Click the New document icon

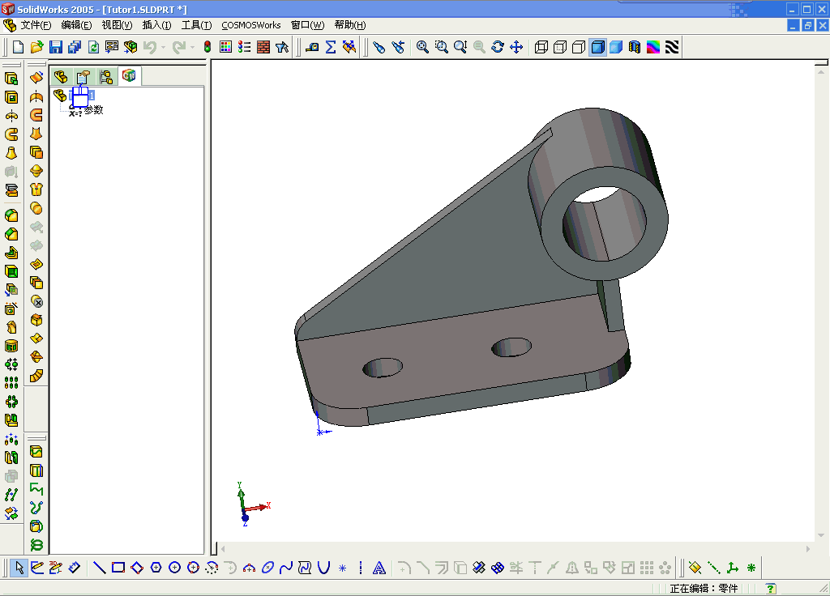[18, 47]
